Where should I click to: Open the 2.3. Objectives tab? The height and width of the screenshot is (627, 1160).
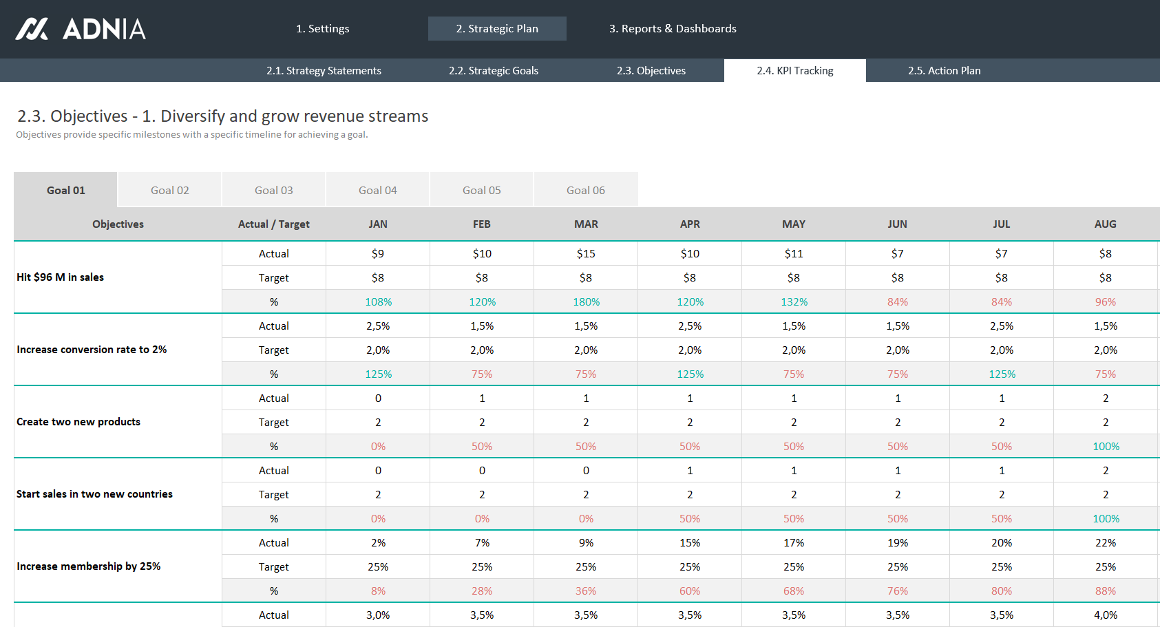pos(651,71)
